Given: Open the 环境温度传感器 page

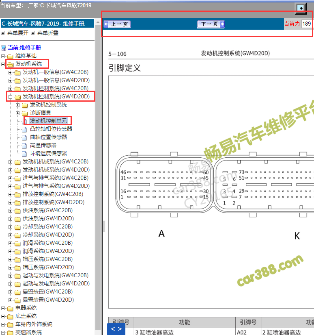Looking at the screenshot, I should coord(48,153).
